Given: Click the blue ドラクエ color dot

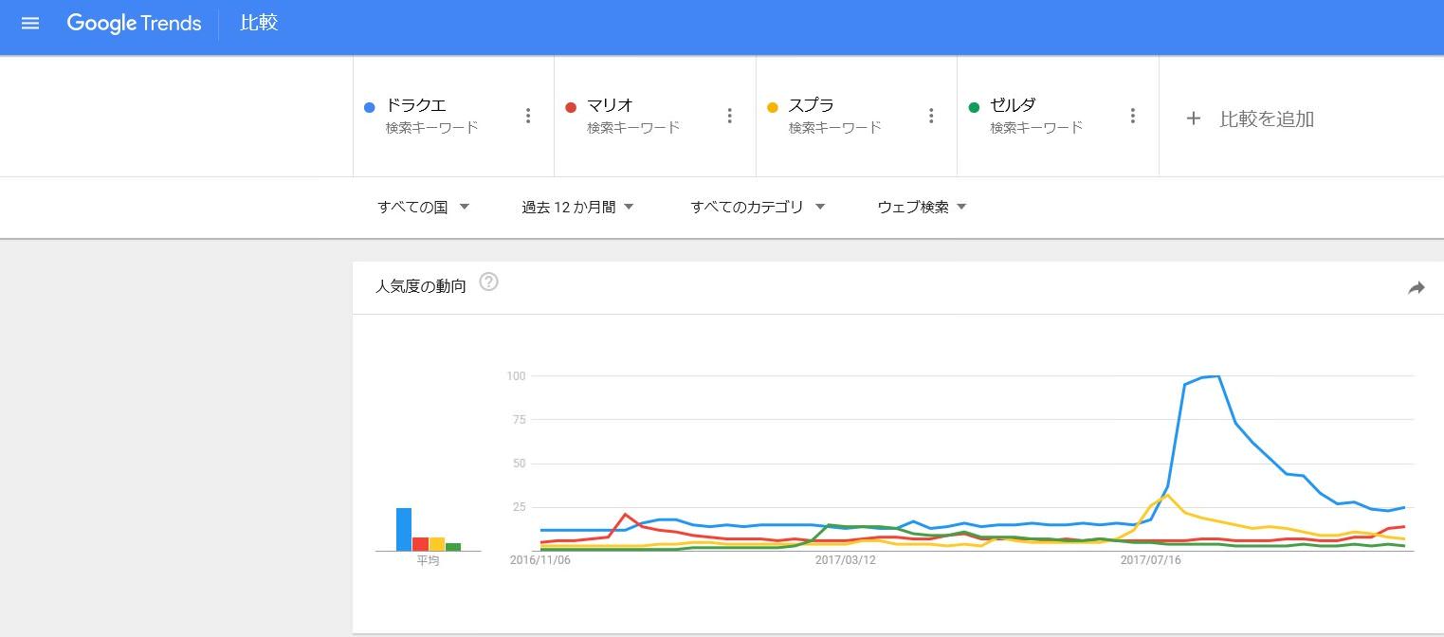Looking at the screenshot, I should pyautogui.click(x=370, y=107).
